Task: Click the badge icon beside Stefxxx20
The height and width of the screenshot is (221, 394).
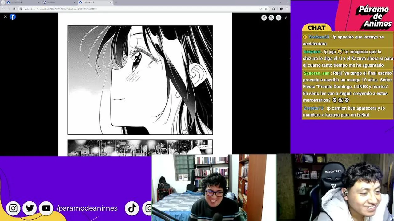Action: (305, 37)
